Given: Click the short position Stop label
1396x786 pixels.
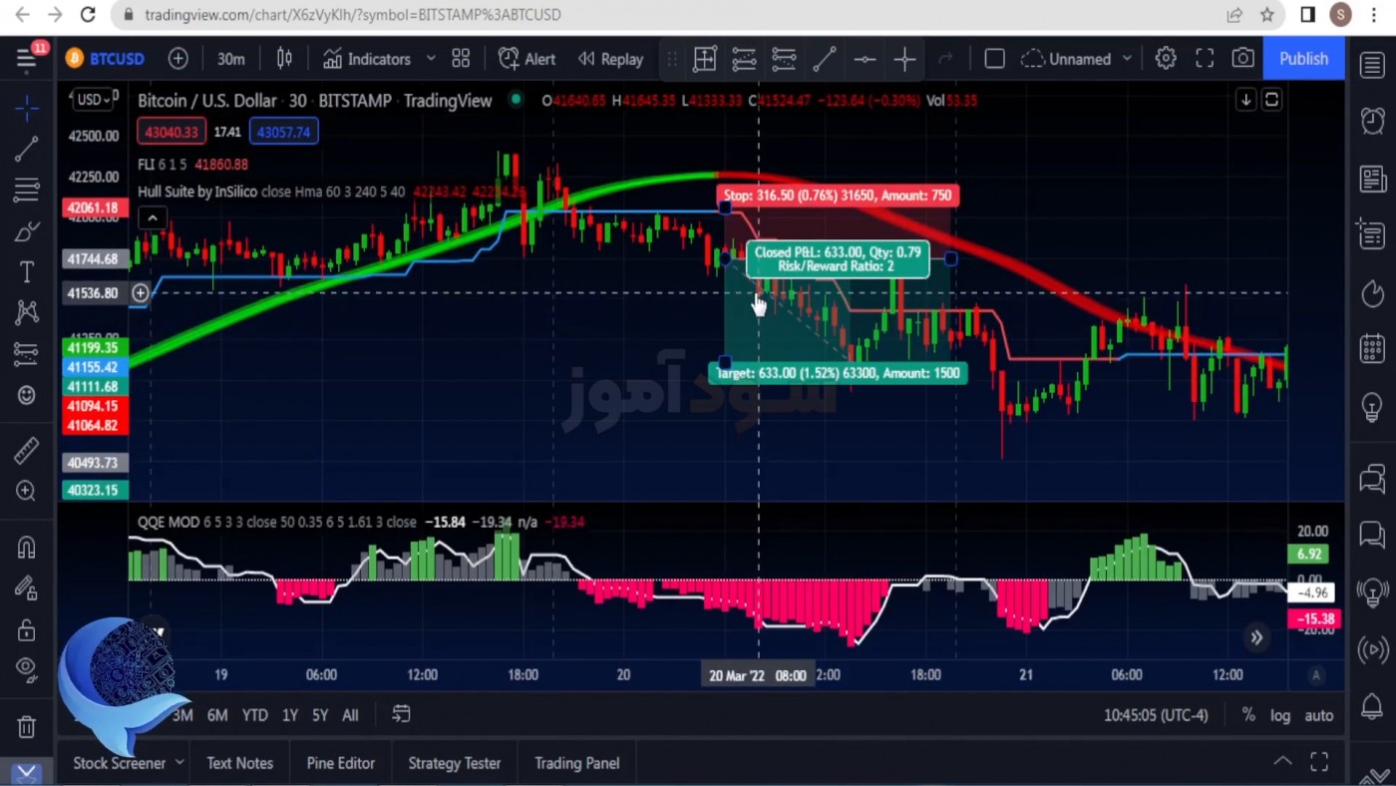Looking at the screenshot, I should [838, 196].
